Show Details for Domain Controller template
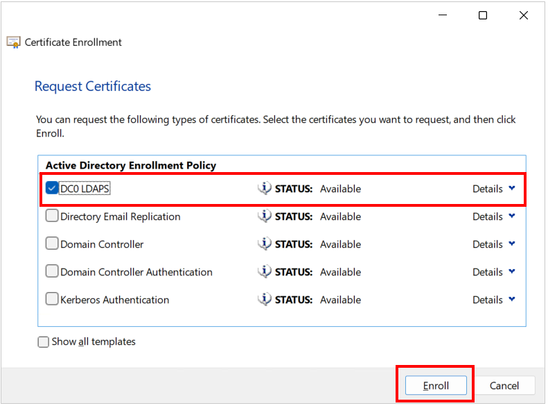Image resolution: width=548 pixels, height=408 pixels. [494, 244]
